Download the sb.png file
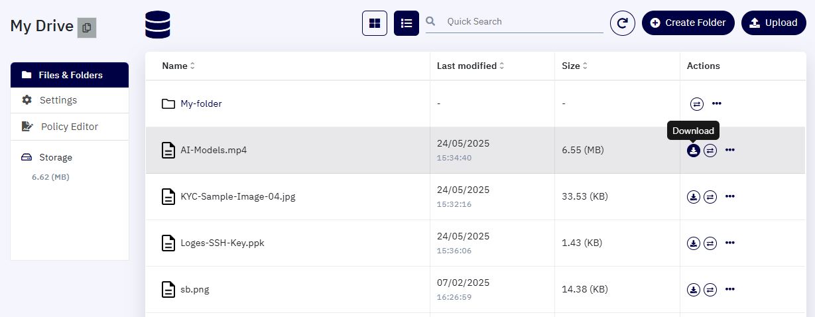Viewport: 815px width, 317px height. coord(694,290)
